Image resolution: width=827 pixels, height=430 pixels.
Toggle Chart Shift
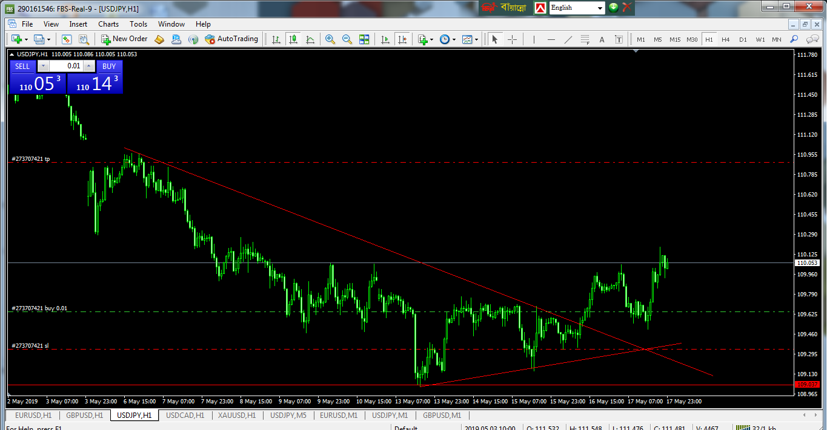(402, 39)
